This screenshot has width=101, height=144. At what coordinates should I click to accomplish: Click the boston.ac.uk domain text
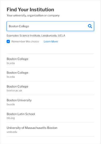click(x=14, y=91)
